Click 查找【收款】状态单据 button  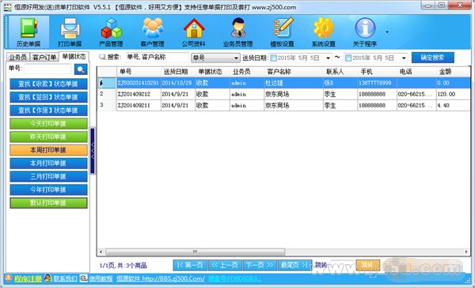tap(48, 84)
